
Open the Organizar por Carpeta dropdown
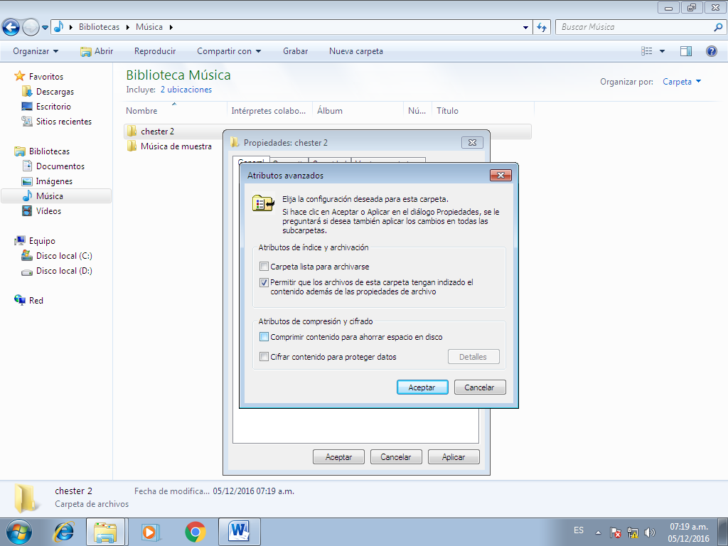681,82
